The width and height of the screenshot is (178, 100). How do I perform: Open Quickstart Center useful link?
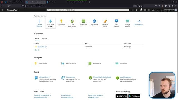[93, 97]
